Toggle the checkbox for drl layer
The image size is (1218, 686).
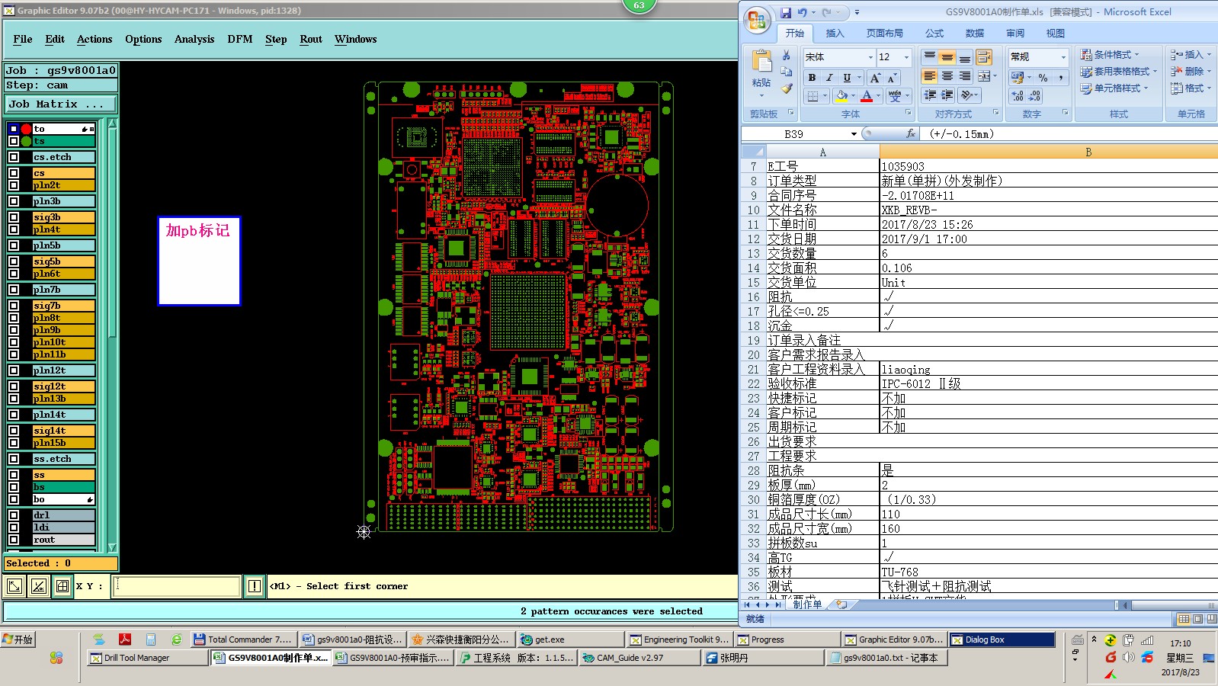pos(14,515)
